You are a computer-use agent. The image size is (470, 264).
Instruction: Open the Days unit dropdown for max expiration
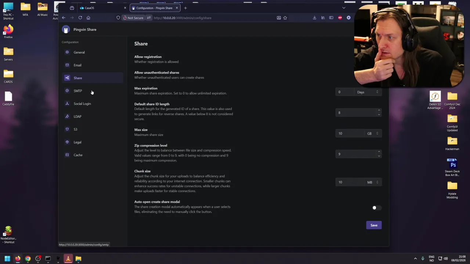[368, 92]
